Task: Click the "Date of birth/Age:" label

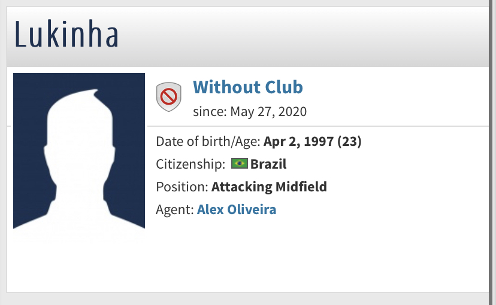Action: [208, 142]
